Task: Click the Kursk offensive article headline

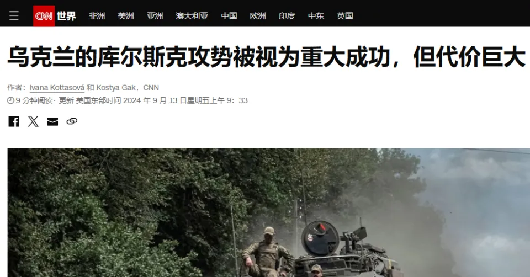Action: click(x=266, y=57)
